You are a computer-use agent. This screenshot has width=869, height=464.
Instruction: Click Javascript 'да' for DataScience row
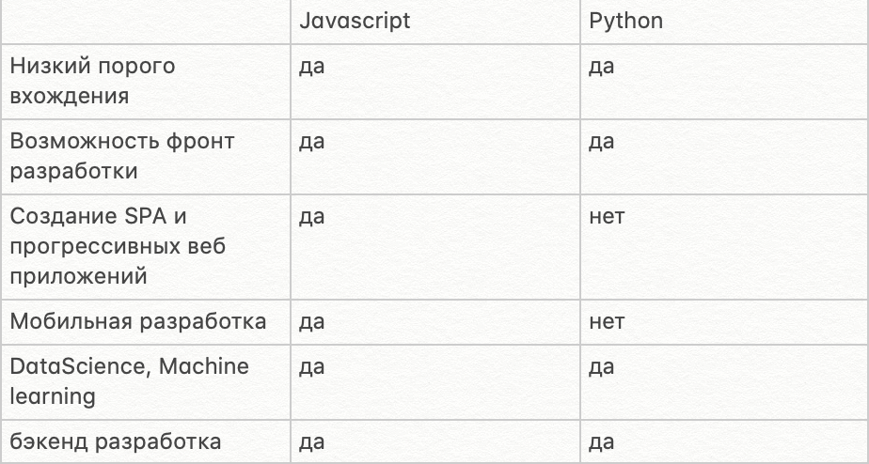tap(311, 367)
